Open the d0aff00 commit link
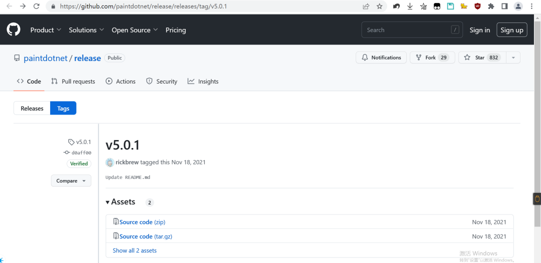This screenshot has height=263, width=541. click(82, 153)
